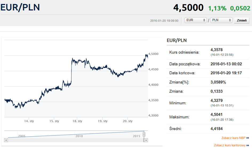Click the range handle on the navigator
Image resolution: width=252 pixels, height=148 pixels.
(x=144, y=134)
